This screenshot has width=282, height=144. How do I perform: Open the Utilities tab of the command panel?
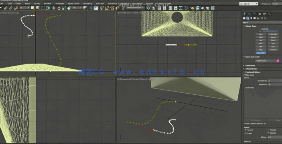270,14
